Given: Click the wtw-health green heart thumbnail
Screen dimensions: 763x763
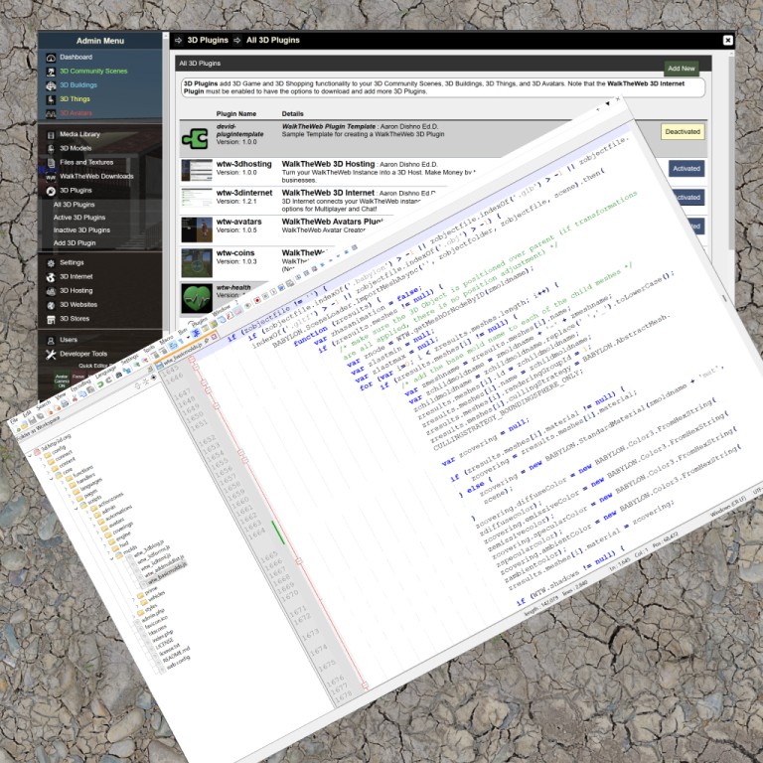Looking at the screenshot, I should [x=197, y=298].
